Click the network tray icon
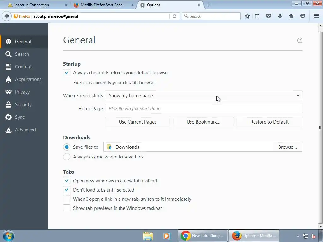 [x=305, y=236]
